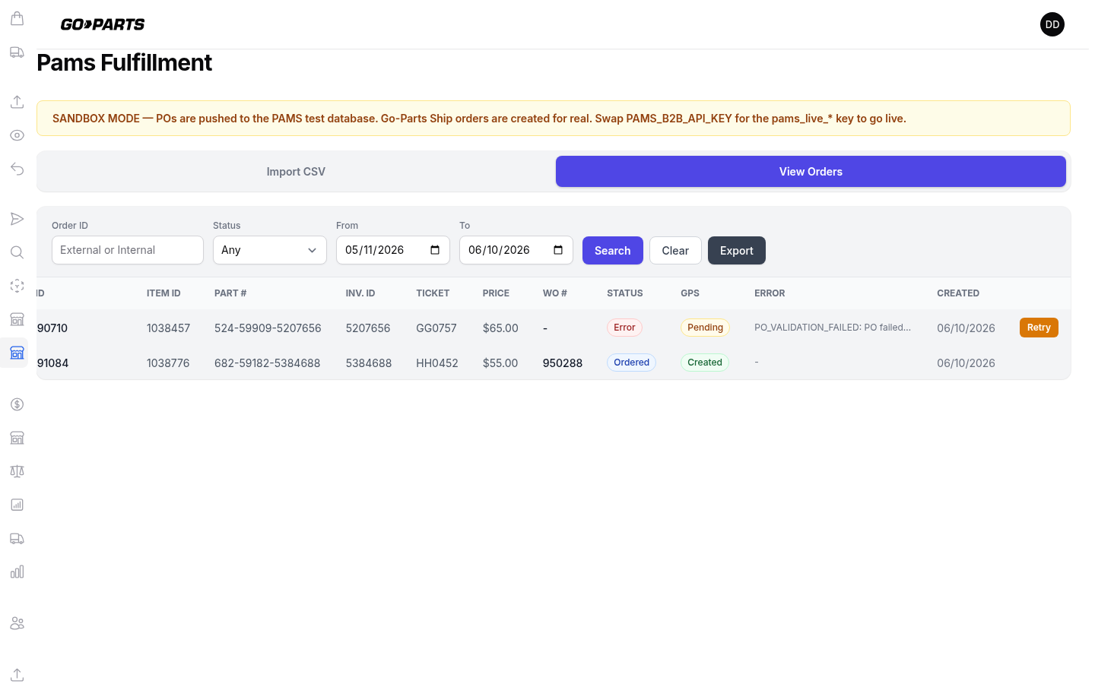Viewport: 1095px width, 684px height.
Task: Open the eye view icon in sidebar
Action: point(17,135)
